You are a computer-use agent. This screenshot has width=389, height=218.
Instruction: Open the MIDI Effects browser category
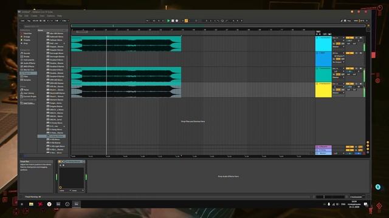[x=29, y=67]
